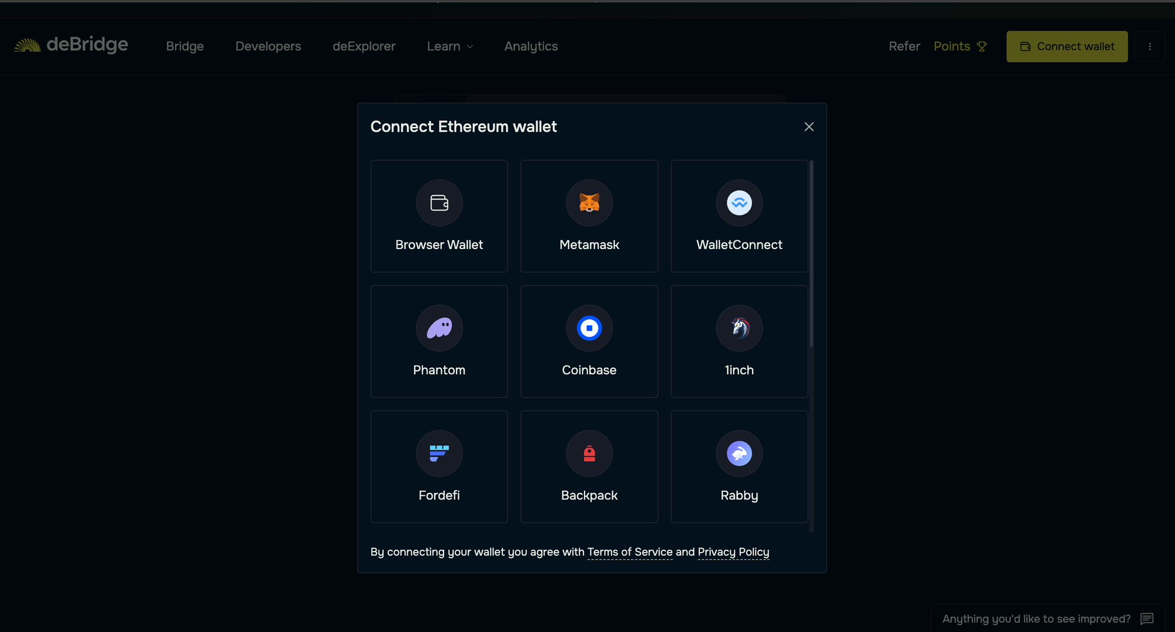The width and height of the screenshot is (1175, 632).
Task: Go to the Analytics page
Action: click(531, 46)
